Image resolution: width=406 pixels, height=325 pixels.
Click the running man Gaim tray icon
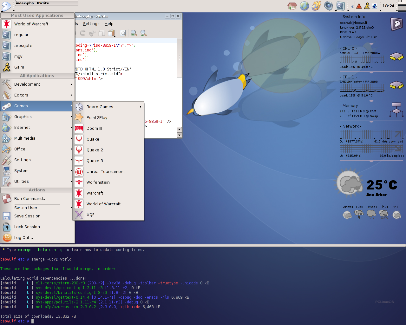[367, 6]
